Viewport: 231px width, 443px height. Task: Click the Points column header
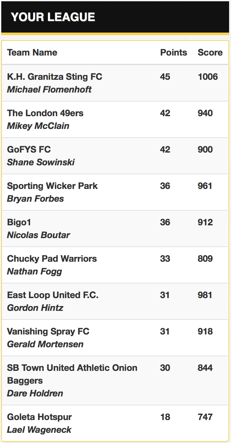pos(174,53)
